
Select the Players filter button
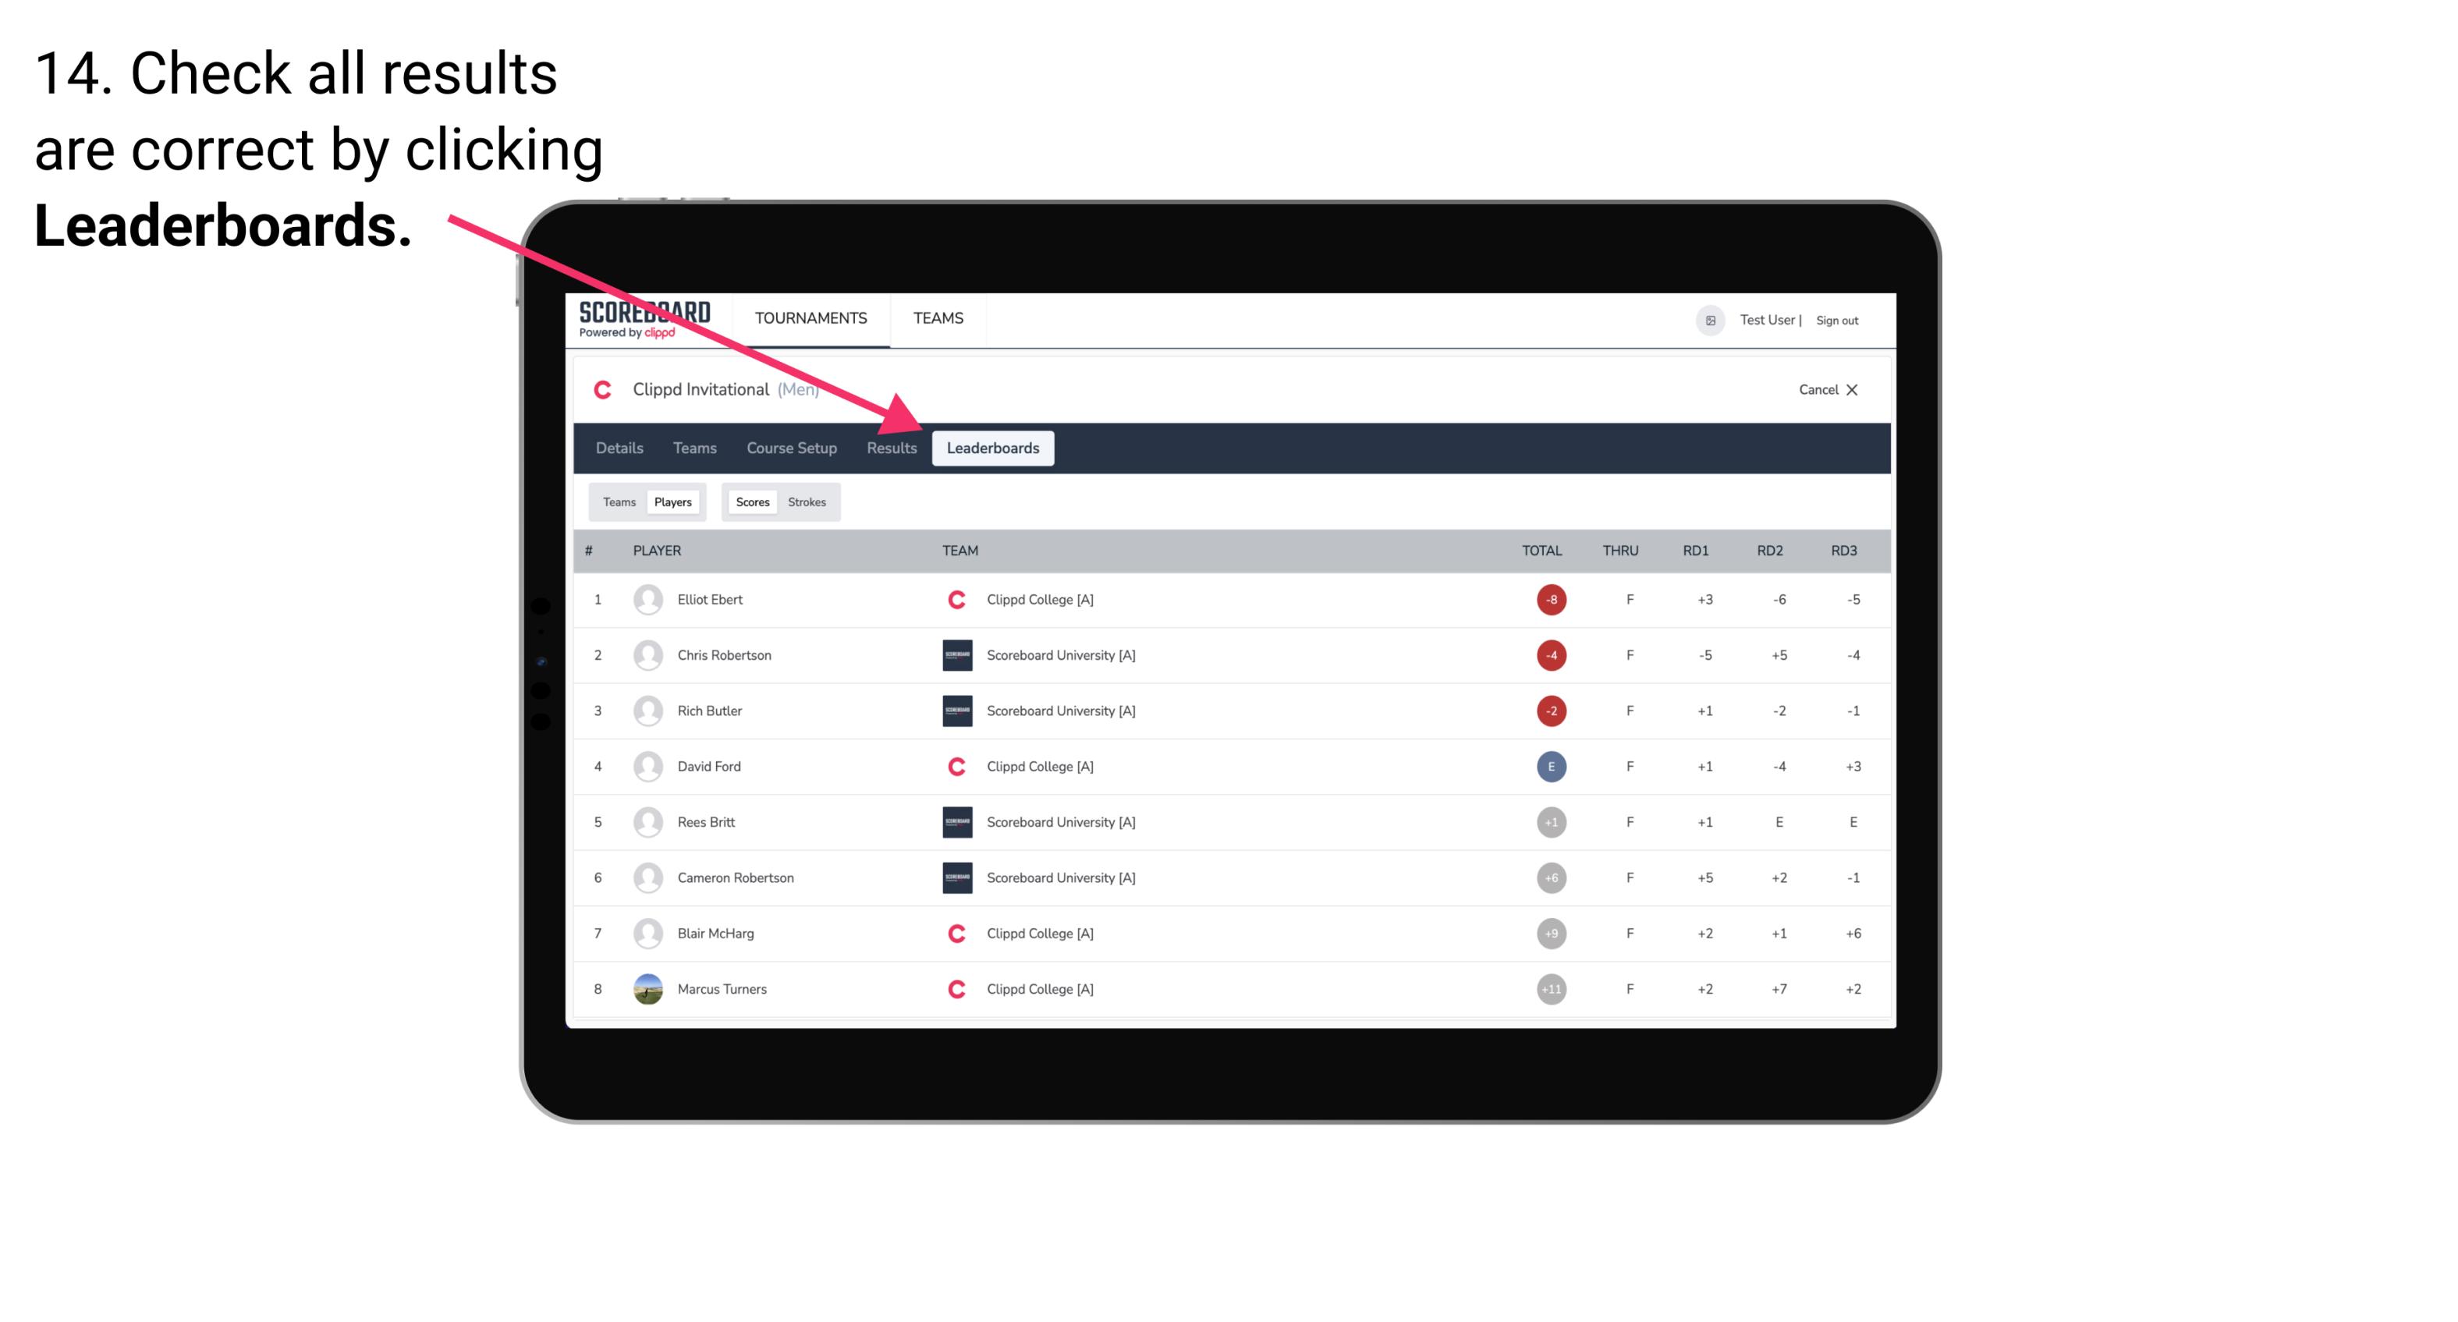(671, 502)
